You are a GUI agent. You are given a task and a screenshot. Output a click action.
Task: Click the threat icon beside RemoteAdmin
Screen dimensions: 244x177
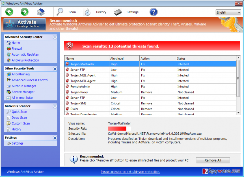coord(67,86)
